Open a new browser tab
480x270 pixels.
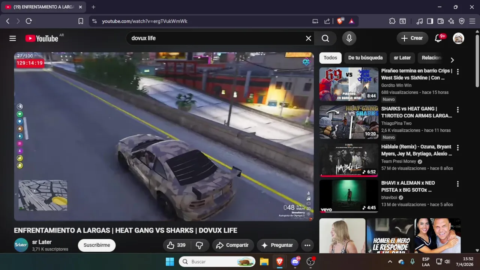coord(93,7)
